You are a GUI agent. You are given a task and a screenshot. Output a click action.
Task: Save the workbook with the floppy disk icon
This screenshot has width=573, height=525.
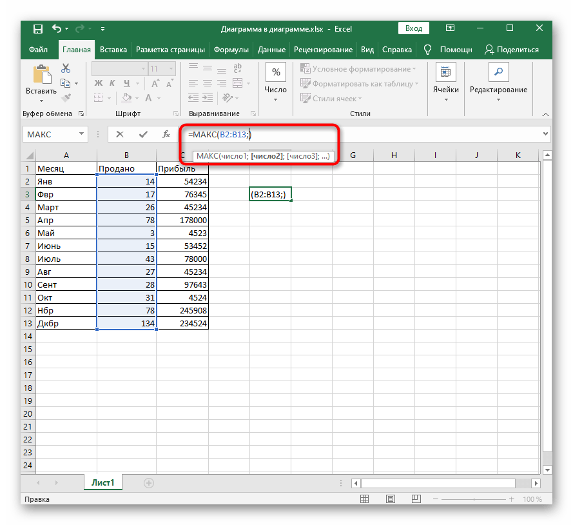point(38,28)
